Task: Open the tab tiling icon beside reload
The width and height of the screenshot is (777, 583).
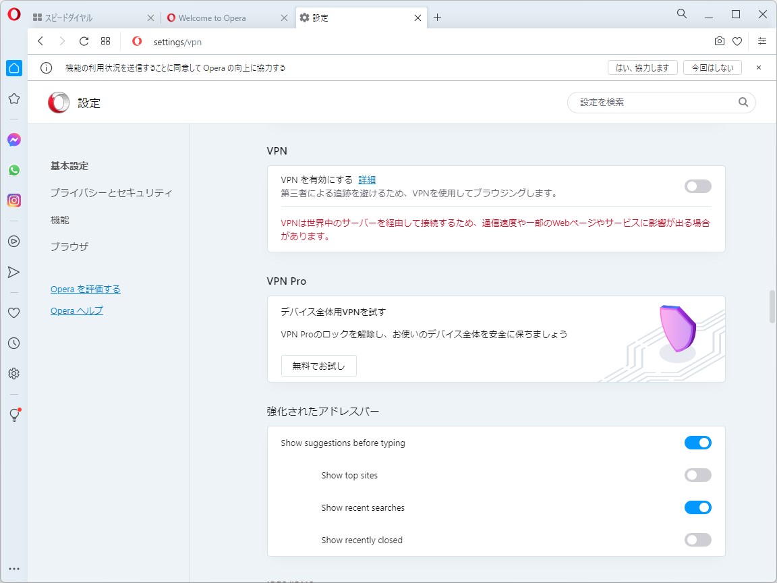Action: [105, 40]
